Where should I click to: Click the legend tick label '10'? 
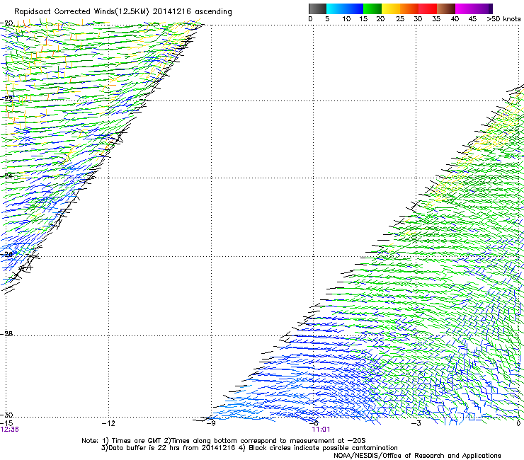[x=346, y=18]
